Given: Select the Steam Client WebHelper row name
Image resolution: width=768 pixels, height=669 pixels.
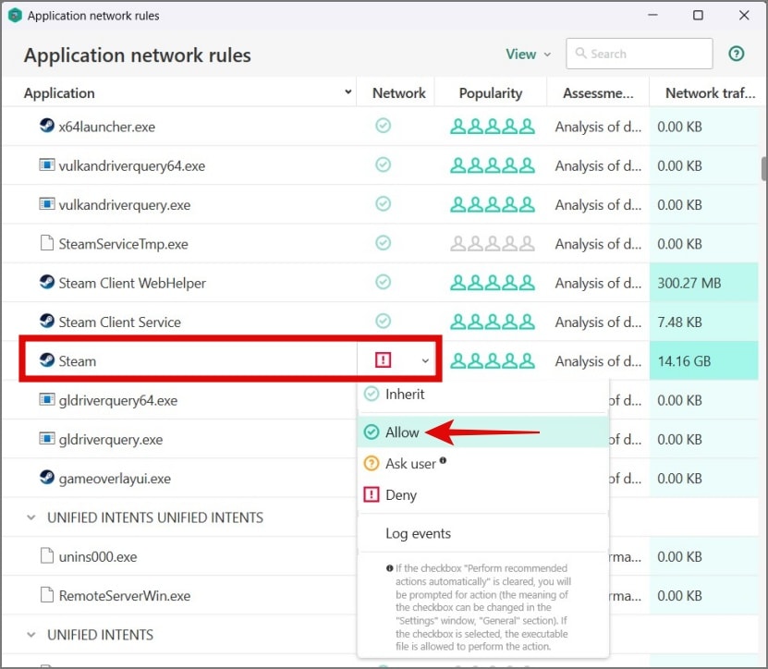Looking at the screenshot, I should coord(132,283).
